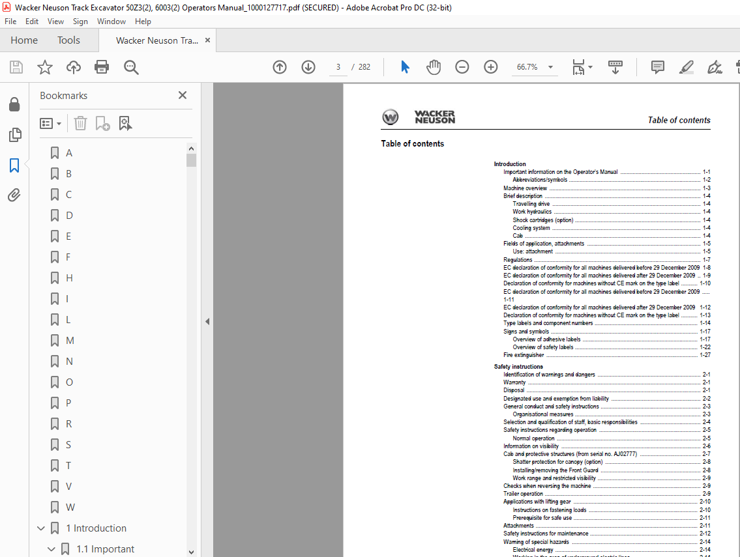
Task: Add file to starred with star icon
Action: (45, 67)
